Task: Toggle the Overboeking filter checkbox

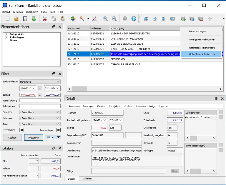Action: point(21,130)
